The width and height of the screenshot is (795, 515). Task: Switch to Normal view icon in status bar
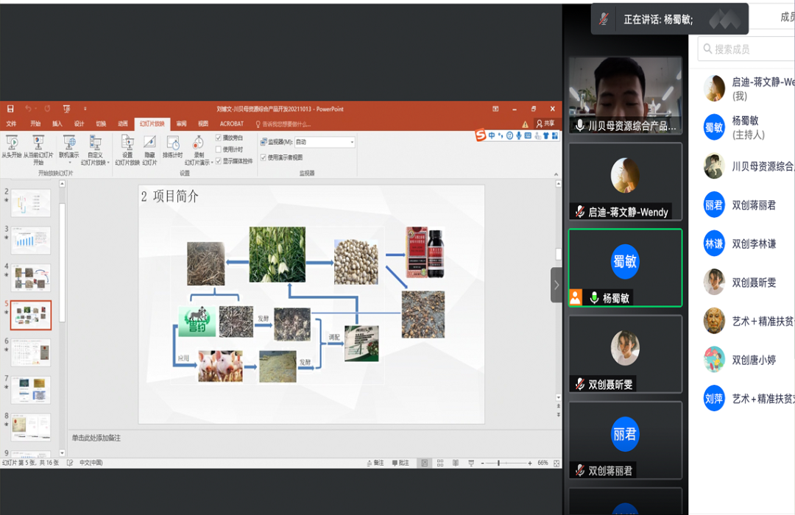pos(425,463)
